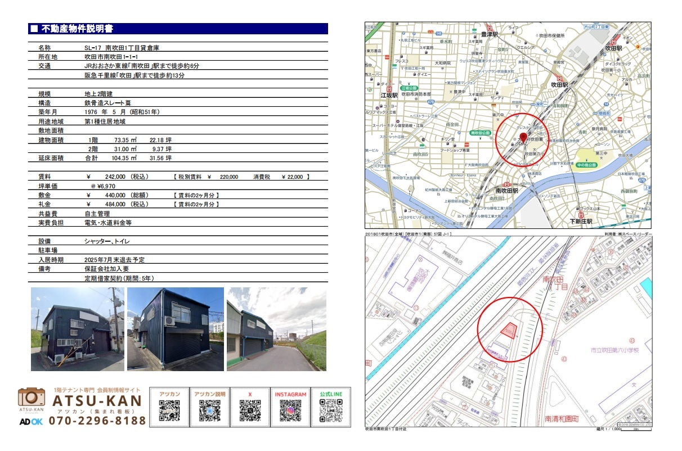Select the 定期借家契約(期間:5年) remark
Viewport: 682px width, 451px height.
tap(119, 278)
